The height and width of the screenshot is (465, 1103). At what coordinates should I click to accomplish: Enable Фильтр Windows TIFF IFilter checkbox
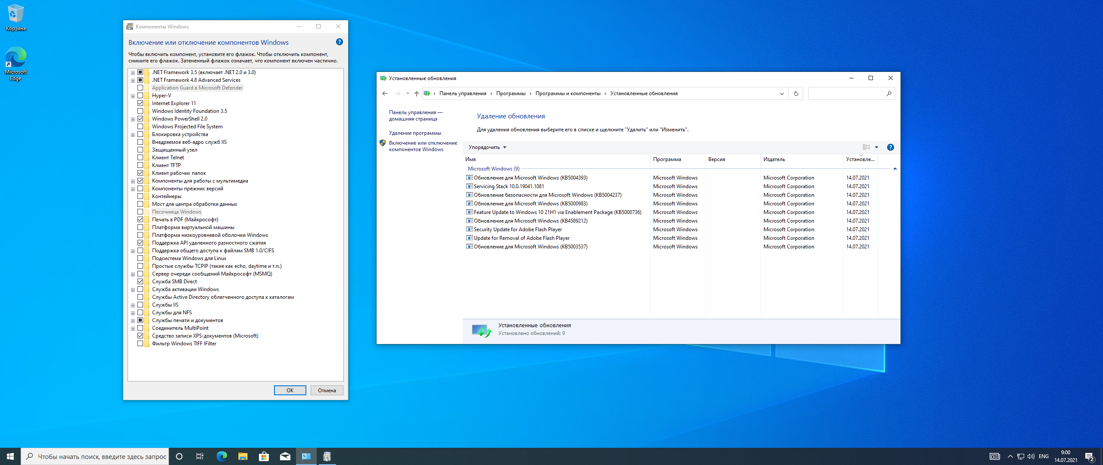coord(140,344)
